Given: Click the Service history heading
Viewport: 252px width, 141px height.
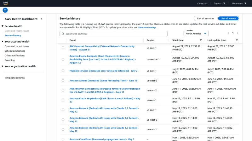Looking at the screenshot, I should click(x=70, y=18).
